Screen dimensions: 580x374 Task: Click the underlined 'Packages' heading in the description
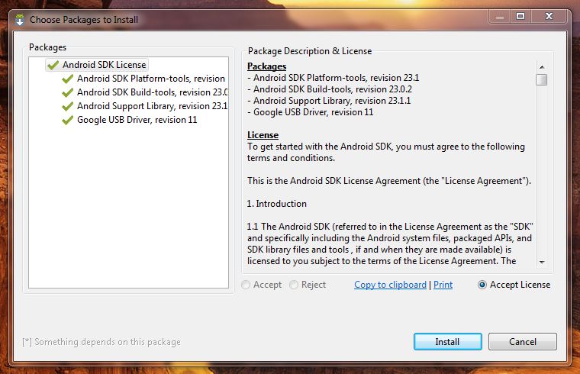pos(266,66)
